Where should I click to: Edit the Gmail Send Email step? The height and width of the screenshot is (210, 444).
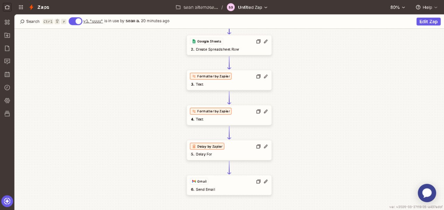pyautogui.click(x=266, y=182)
